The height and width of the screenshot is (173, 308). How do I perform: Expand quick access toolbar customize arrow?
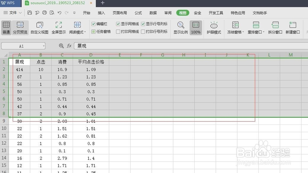(74, 13)
